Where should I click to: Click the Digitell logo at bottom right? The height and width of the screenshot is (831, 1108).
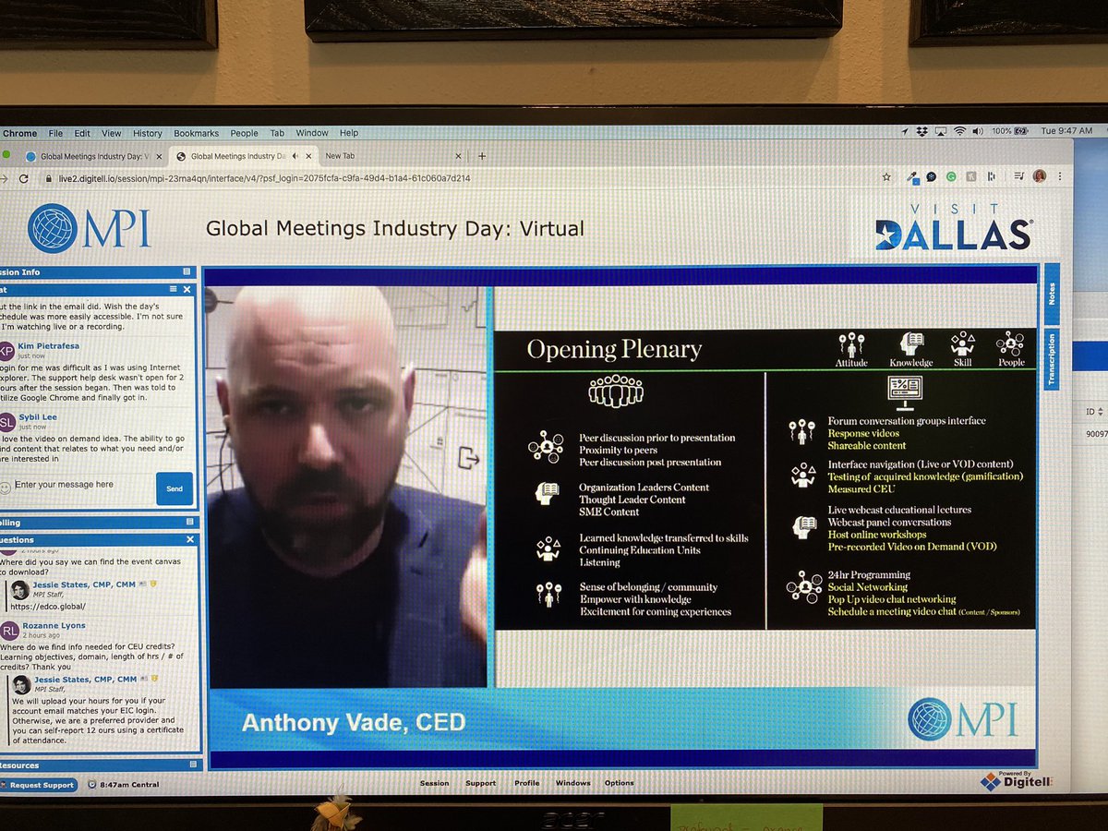[x=1016, y=780]
